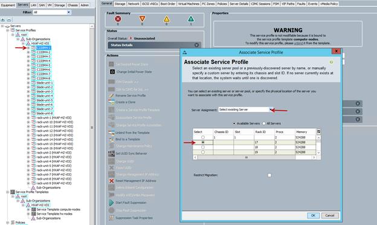Switch to the Network tab
Screen dimensions: 377x225
click(134, 4)
